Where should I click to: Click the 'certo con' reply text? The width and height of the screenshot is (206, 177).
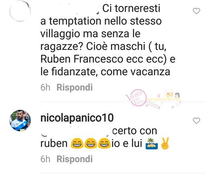(x=135, y=131)
